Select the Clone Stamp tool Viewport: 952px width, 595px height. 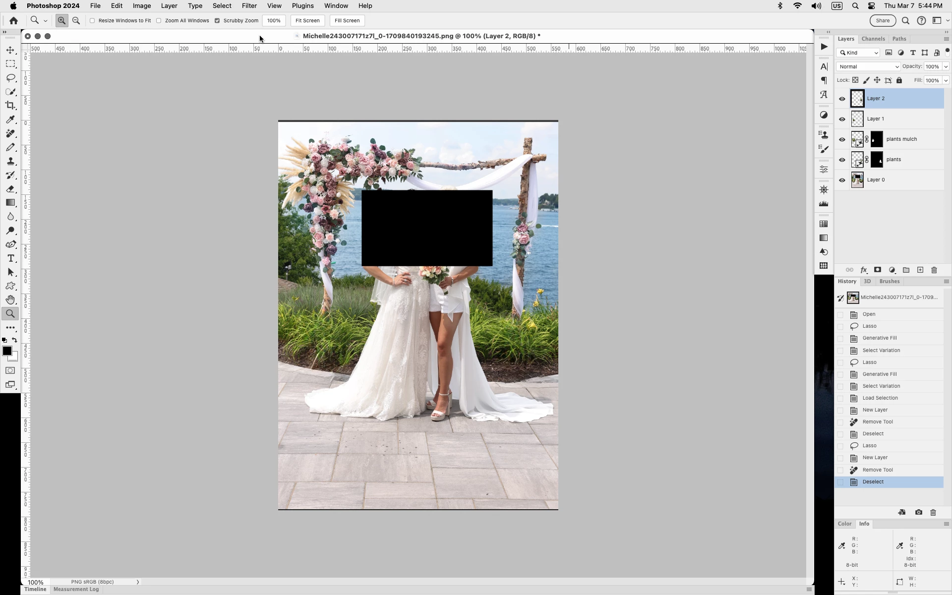tap(10, 161)
